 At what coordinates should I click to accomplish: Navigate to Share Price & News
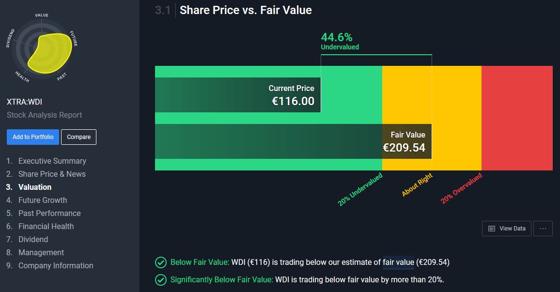pyautogui.click(x=52, y=174)
